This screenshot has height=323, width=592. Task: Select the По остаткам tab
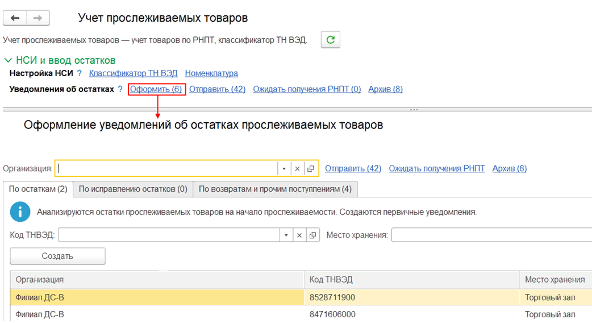(38, 189)
